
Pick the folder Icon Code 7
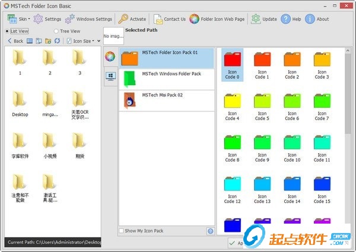pyautogui.click(x=322, y=106)
